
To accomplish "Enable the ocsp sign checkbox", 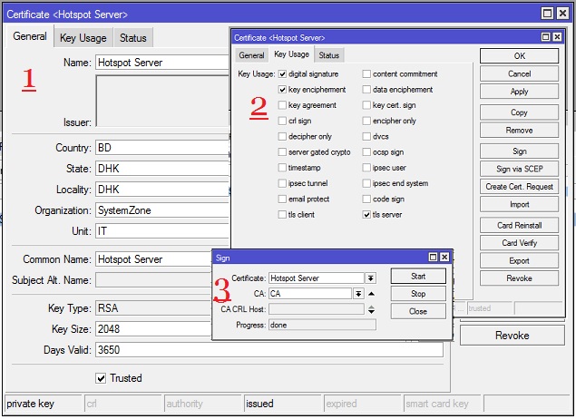I will click(366, 152).
